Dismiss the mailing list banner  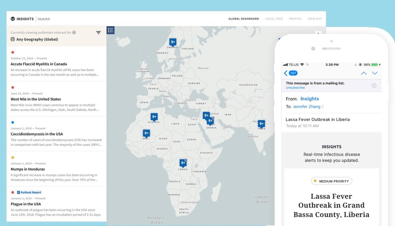click(374, 85)
